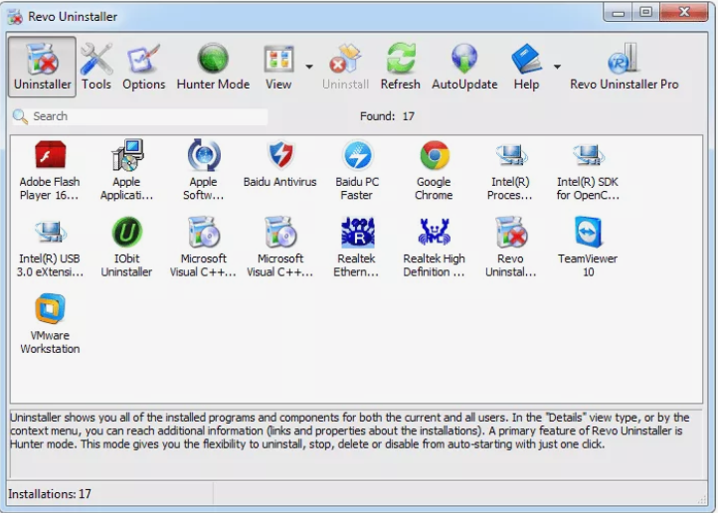Click the greyed Uninstall toolbar button
The image size is (718, 513).
345,67
